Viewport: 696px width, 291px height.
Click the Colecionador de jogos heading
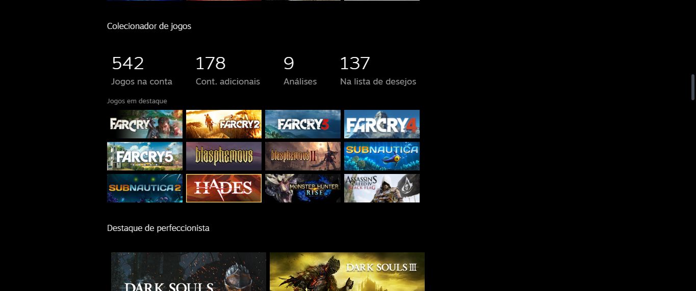pos(149,26)
